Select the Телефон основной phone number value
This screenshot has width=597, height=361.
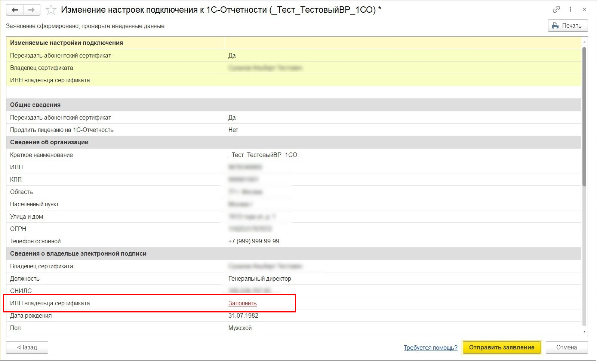(x=253, y=241)
